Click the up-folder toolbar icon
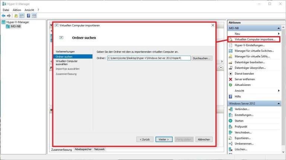Screen dimensions: 286x160 16,16
